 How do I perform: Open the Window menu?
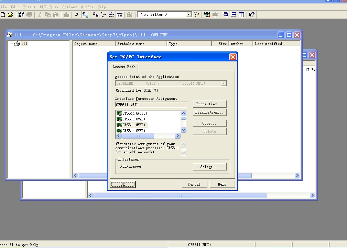click(x=87, y=7)
